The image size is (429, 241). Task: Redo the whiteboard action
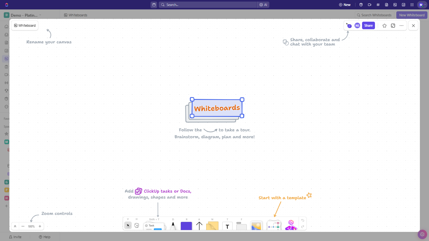[303, 227]
